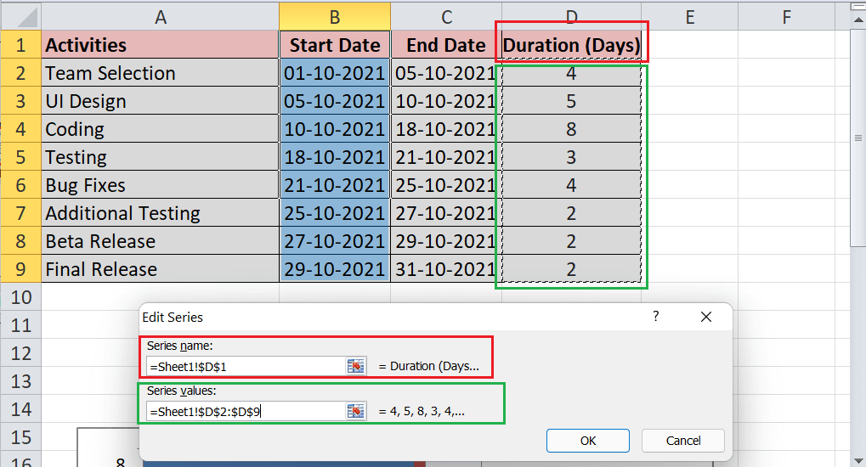Click range selector icon for Series name
The width and height of the screenshot is (866, 467).
[x=356, y=366]
